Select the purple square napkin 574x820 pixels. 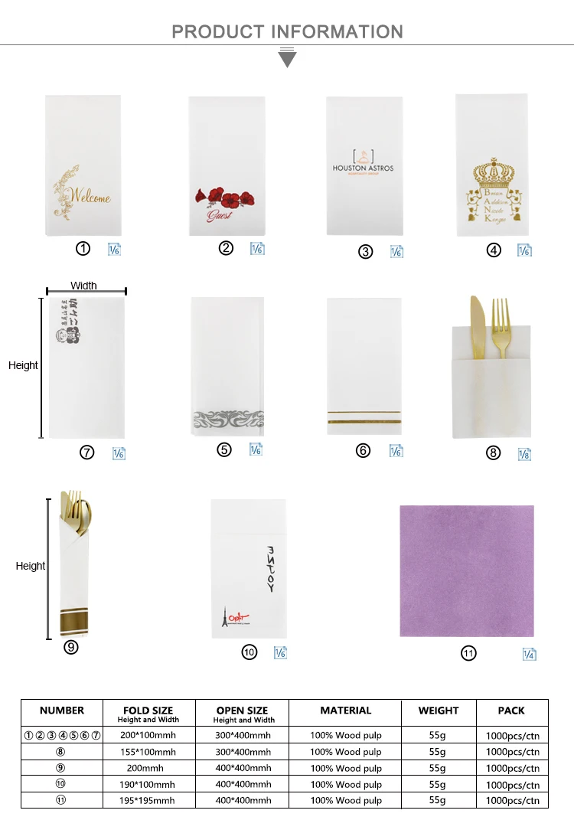coord(467,571)
